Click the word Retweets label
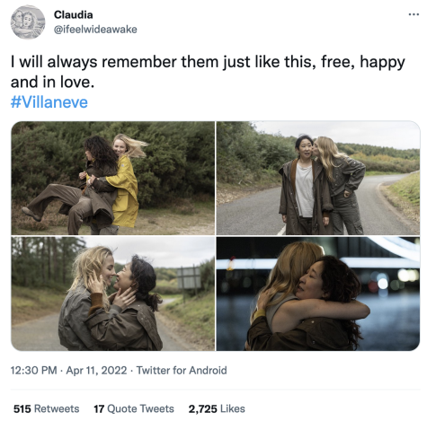Viewport: 427px width, 421px height. coord(57,408)
